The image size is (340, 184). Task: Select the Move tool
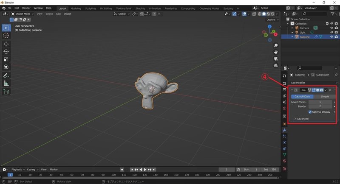click(x=6, y=44)
